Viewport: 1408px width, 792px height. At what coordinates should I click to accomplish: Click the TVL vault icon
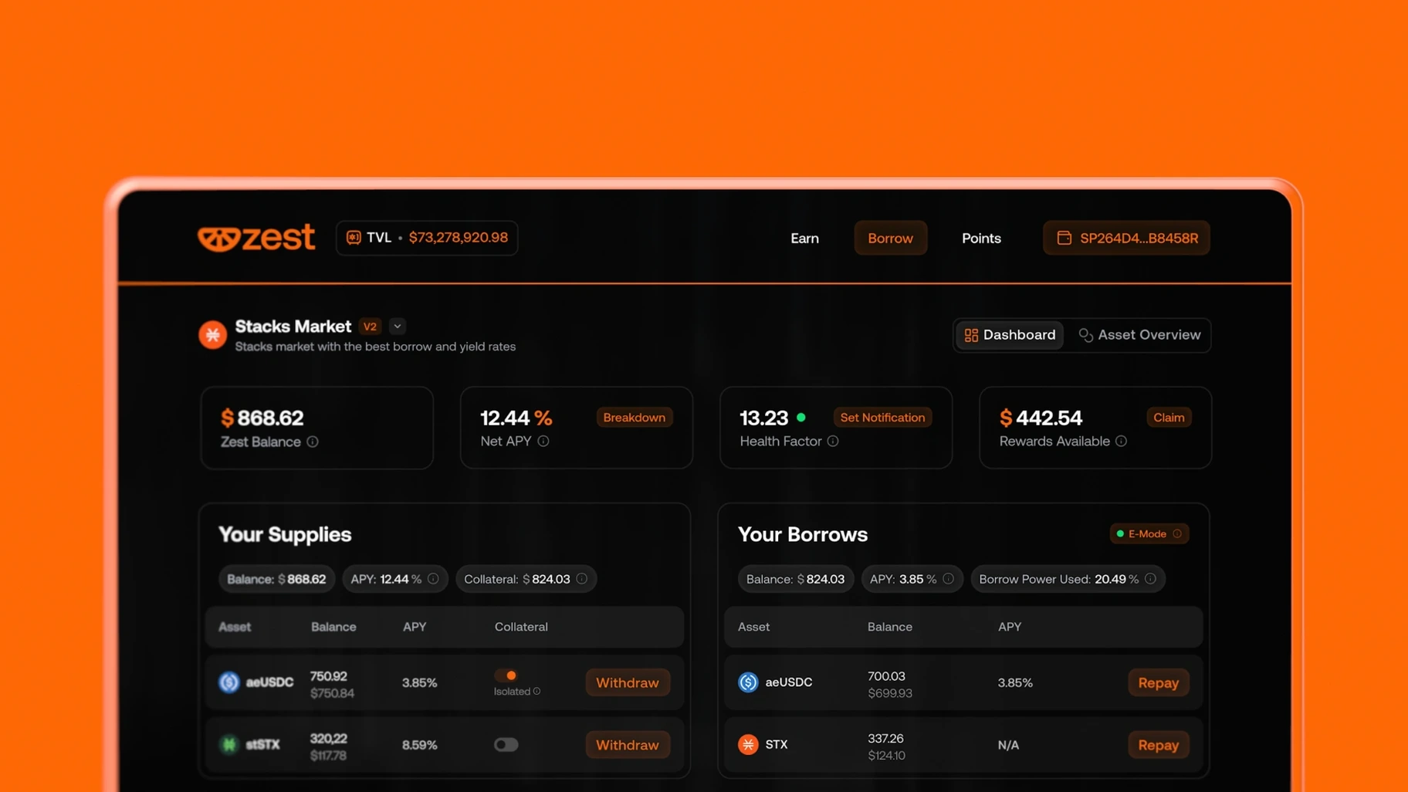pyautogui.click(x=354, y=238)
